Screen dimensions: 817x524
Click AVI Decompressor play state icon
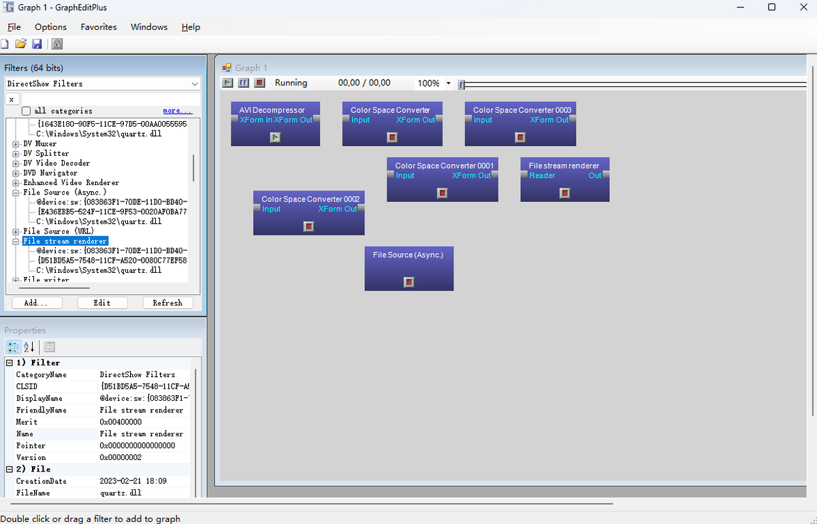(x=275, y=137)
